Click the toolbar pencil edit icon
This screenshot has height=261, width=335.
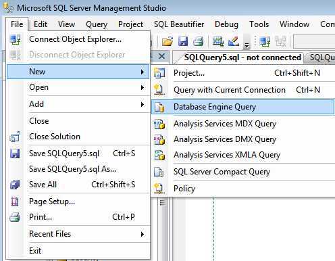pos(234,41)
